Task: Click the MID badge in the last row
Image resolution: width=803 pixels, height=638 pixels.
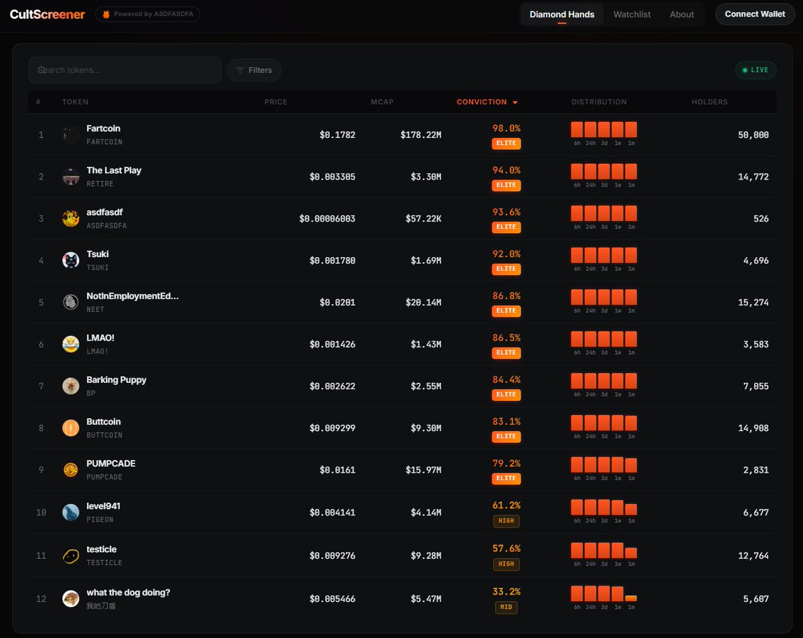Action: [x=506, y=607]
